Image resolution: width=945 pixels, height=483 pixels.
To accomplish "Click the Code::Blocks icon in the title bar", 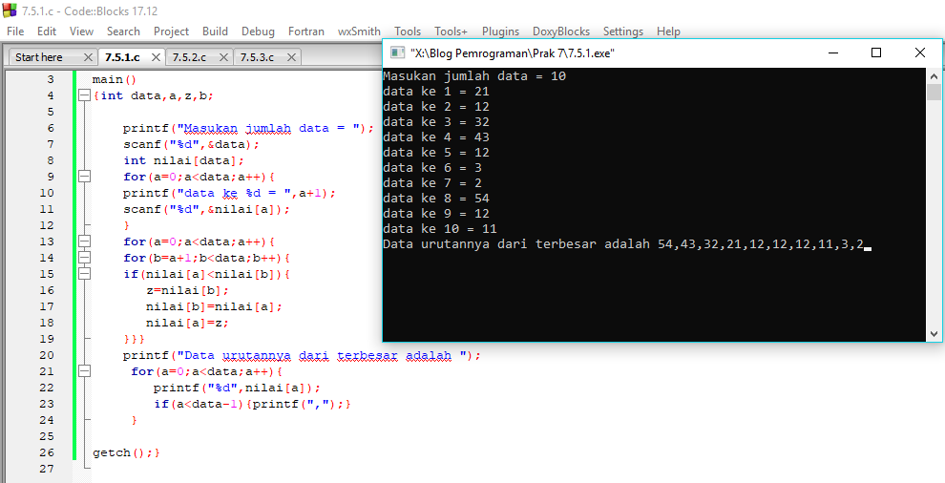I will pos(10,10).
